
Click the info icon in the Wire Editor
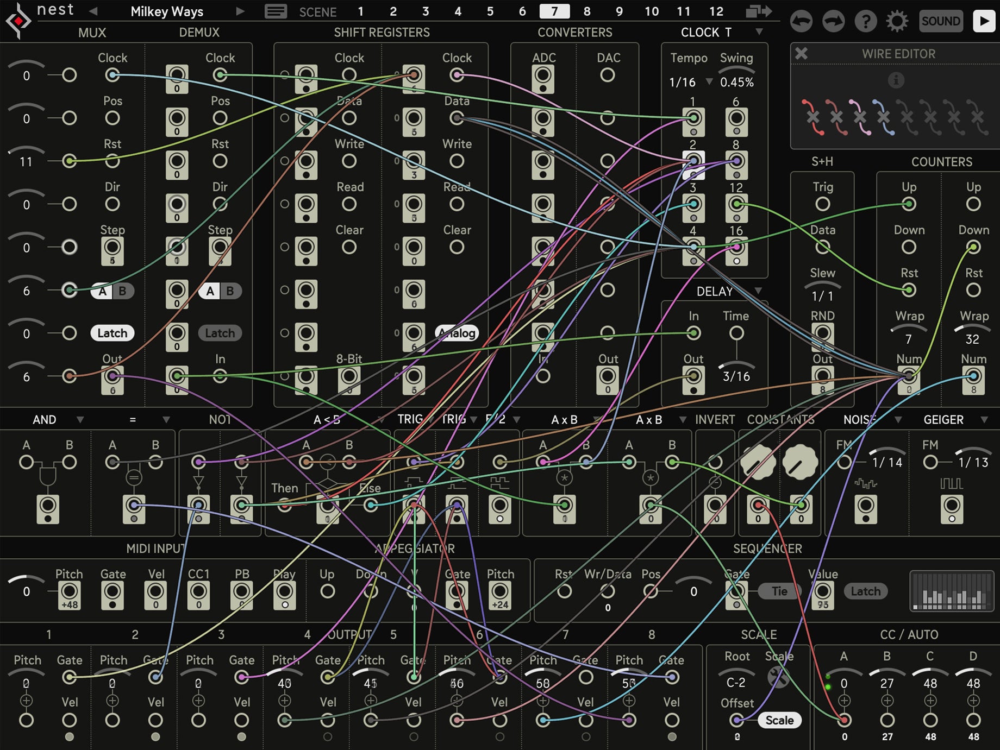coord(896,80)
